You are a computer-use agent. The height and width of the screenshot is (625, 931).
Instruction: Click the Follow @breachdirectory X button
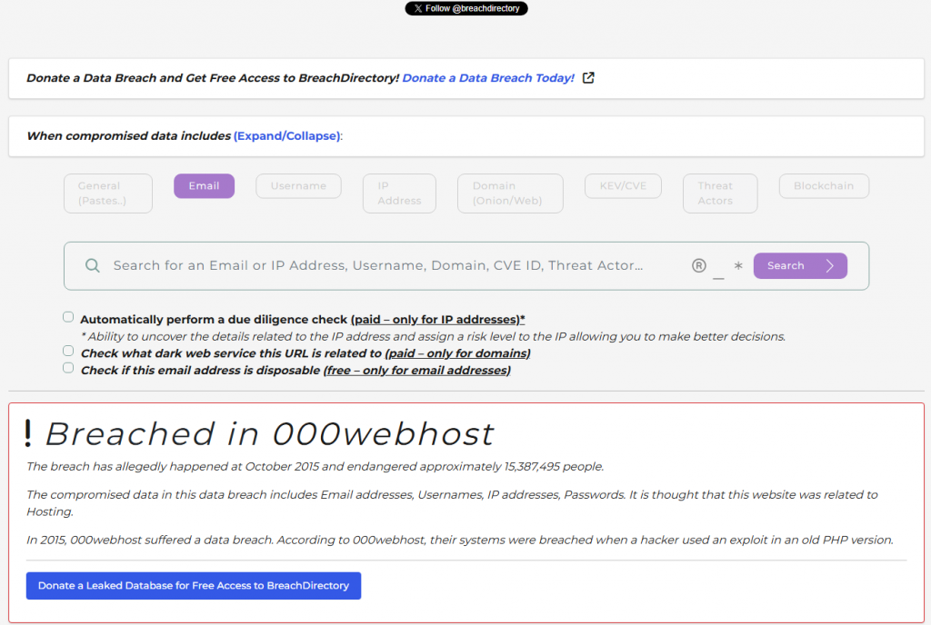466,8
